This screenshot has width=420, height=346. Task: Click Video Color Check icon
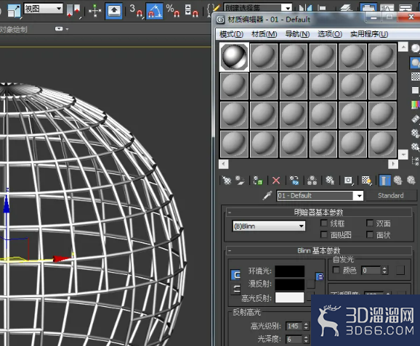tap(415, 104)
